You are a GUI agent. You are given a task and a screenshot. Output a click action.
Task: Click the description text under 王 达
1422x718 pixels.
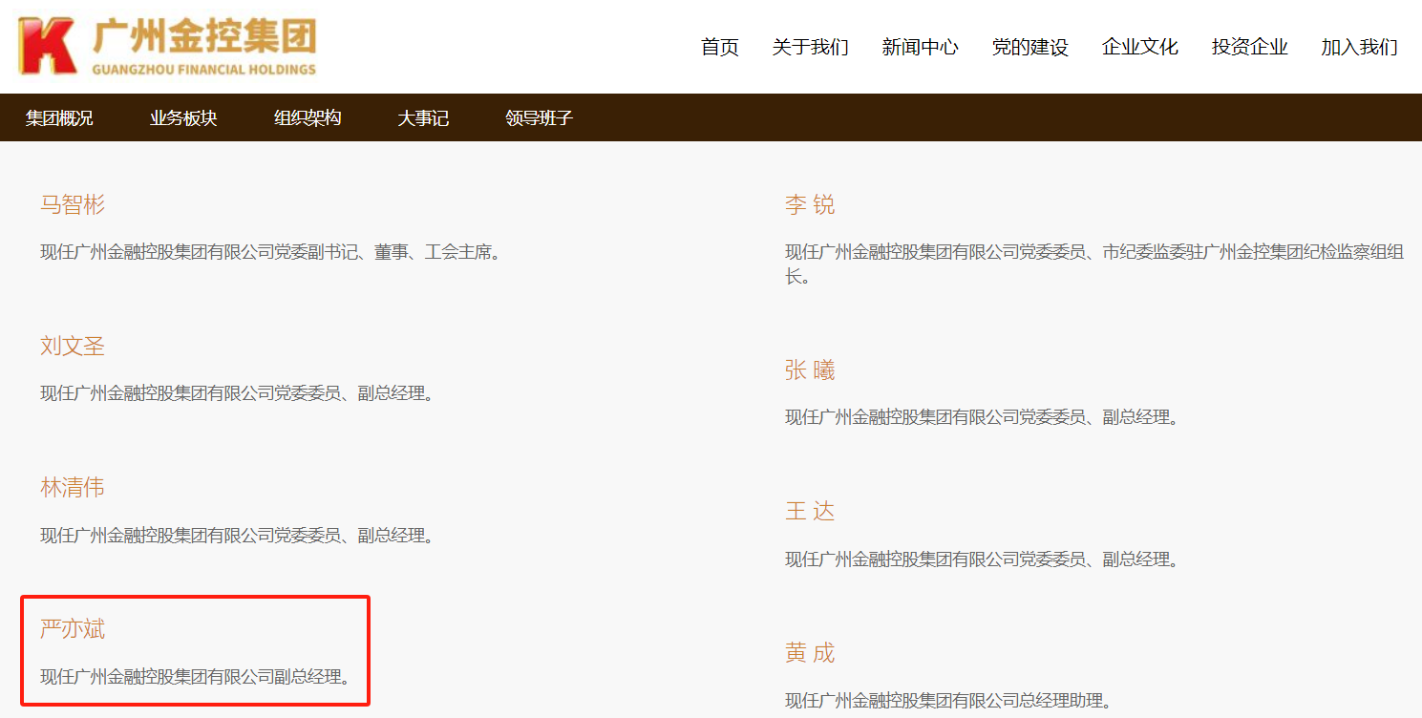(983, 560)
